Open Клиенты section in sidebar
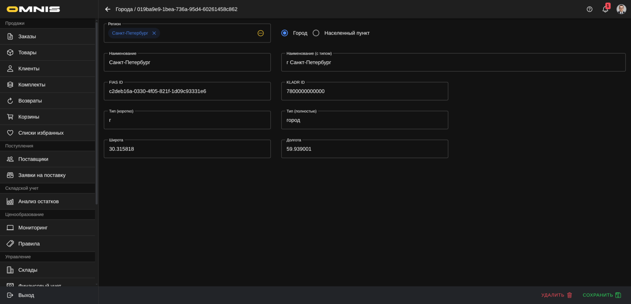 click(29, 69)
